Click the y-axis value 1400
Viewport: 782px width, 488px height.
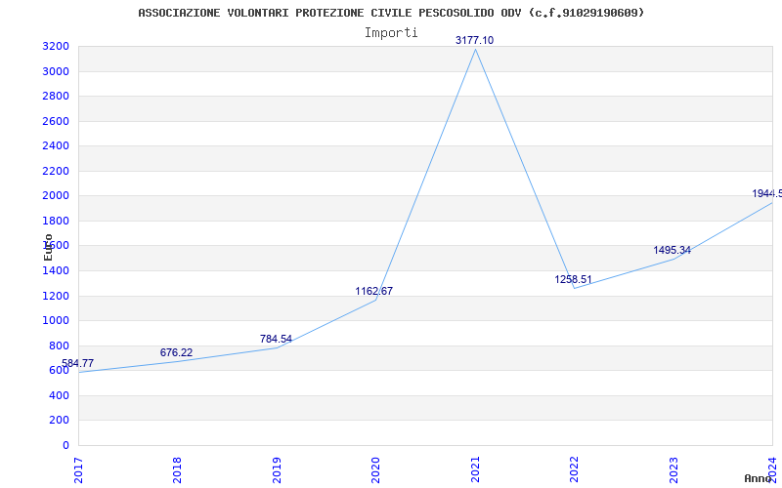click(x=56, y=271)
